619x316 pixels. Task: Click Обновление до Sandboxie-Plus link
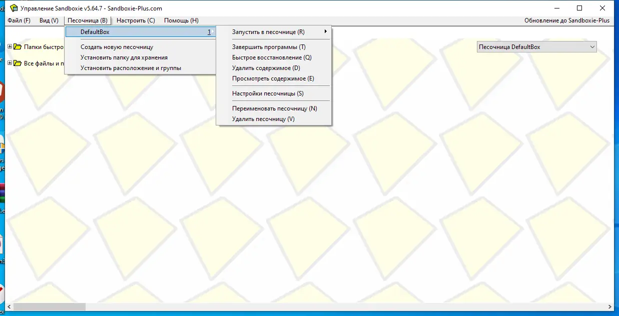click(x=567, y=20)
